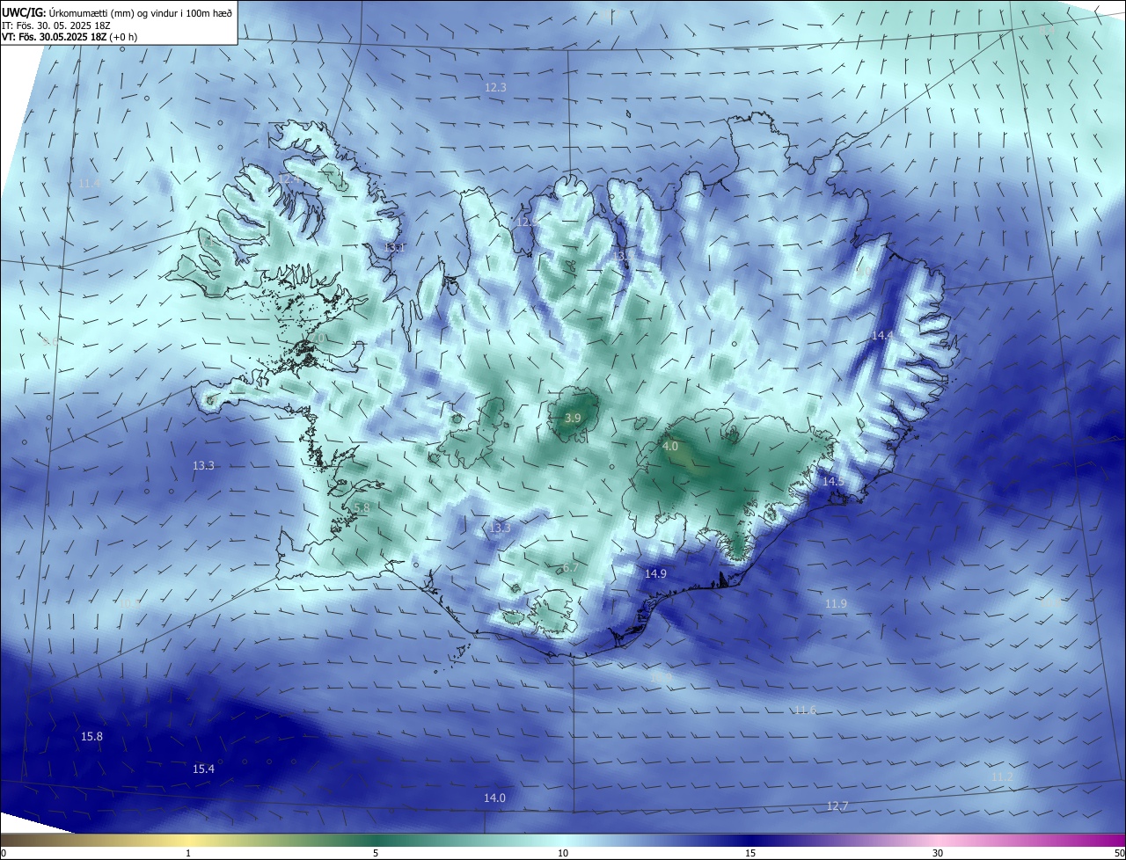
Task: Click the 3.9 label on the central glacier
Action: click(x=573, y=419)
